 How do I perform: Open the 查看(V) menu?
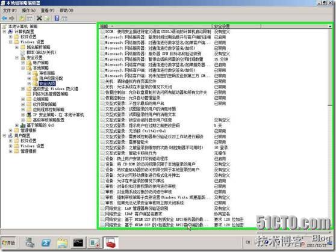[48, 10]
